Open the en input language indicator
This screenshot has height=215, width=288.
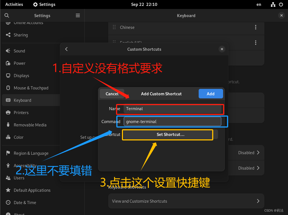[x=259, y=4]
